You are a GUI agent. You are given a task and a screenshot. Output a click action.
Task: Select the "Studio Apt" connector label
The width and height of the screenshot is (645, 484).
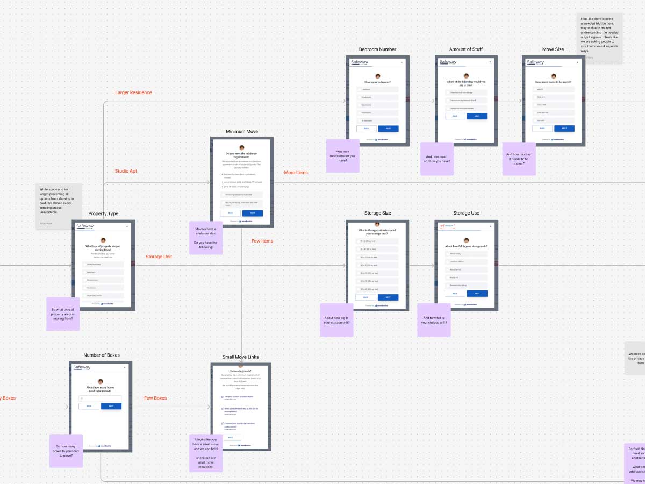click(126, 172)
